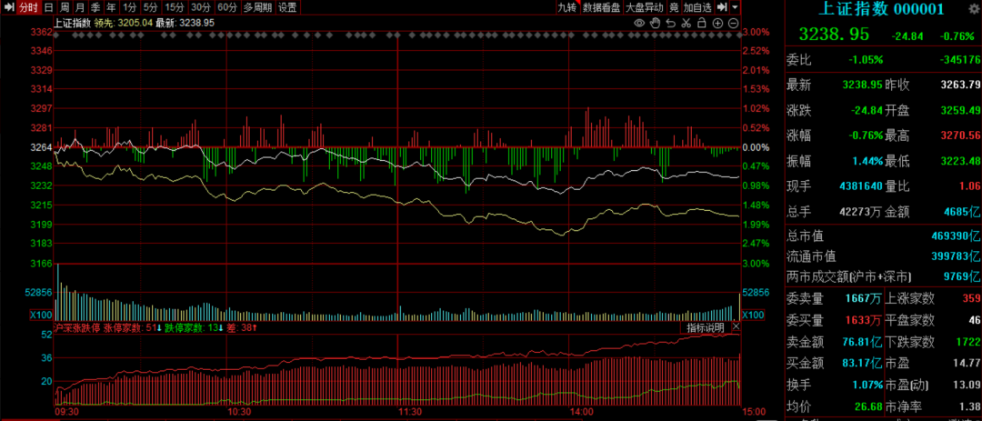Close the 沪深涨跌停 indicator panel
This screenshot has width=982, height=421.
pos(736,327)
